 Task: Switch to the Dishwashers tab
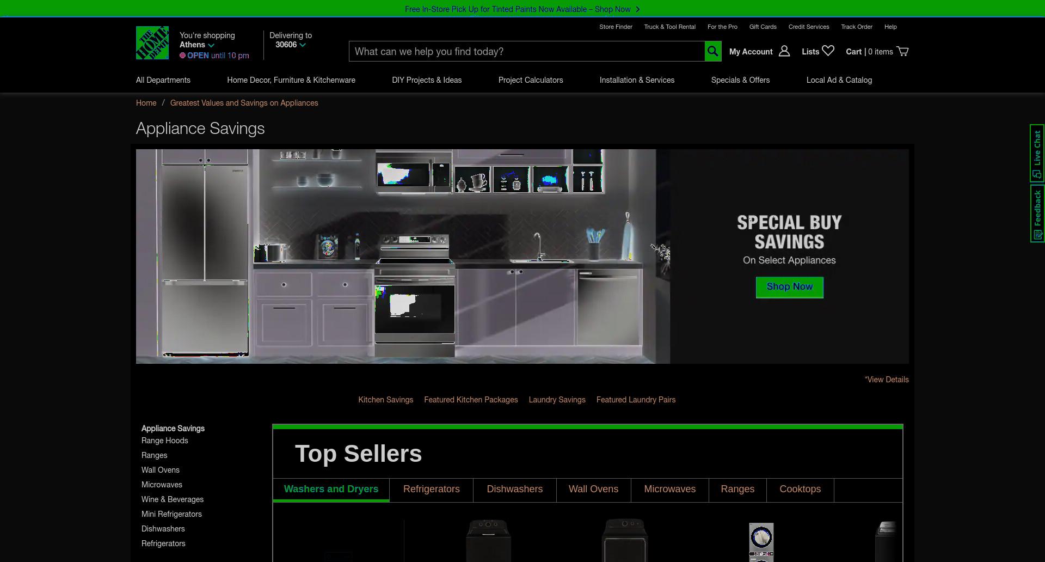pyautogui.click(x=515, y=490)
